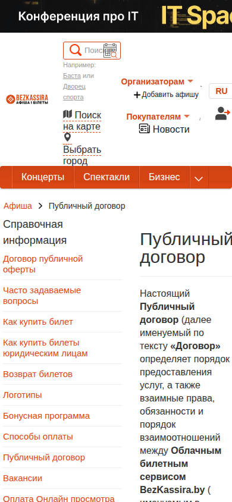The height and width of the screenshot is (502, 232).
Task: Open Бонусная программа page
Action: pos(46,416)
